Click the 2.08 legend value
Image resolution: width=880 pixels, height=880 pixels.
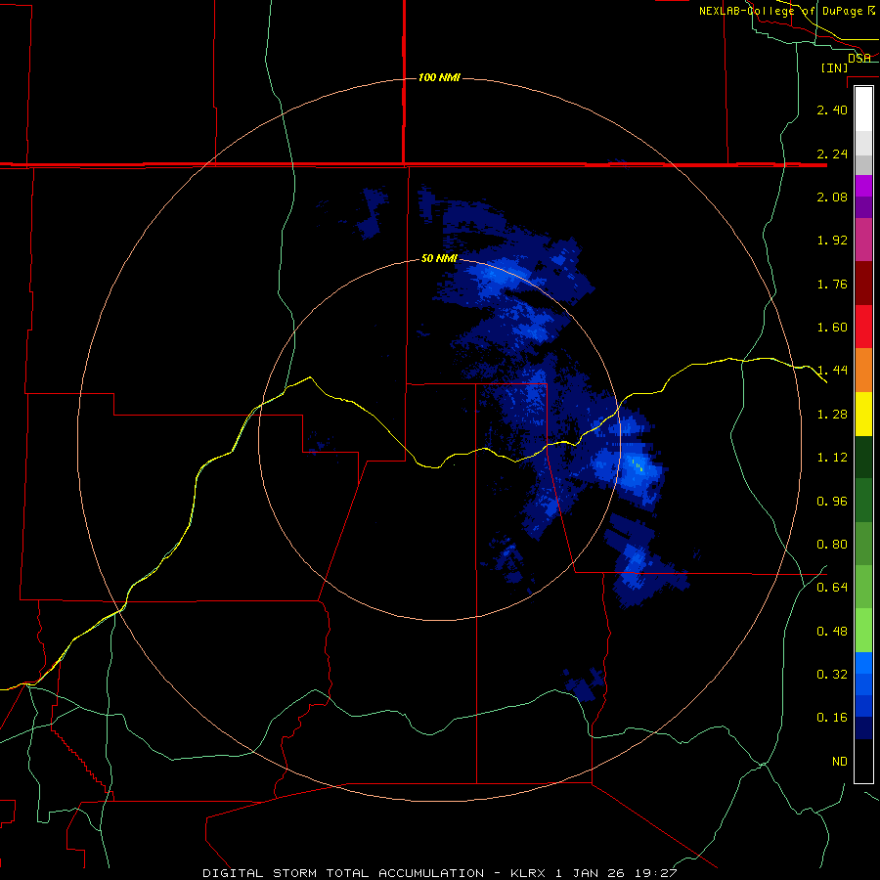point(832,197)
